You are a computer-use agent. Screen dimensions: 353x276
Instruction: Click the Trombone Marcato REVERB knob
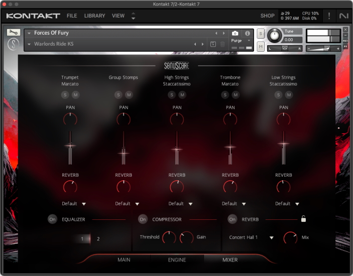(x=230, y=187)
